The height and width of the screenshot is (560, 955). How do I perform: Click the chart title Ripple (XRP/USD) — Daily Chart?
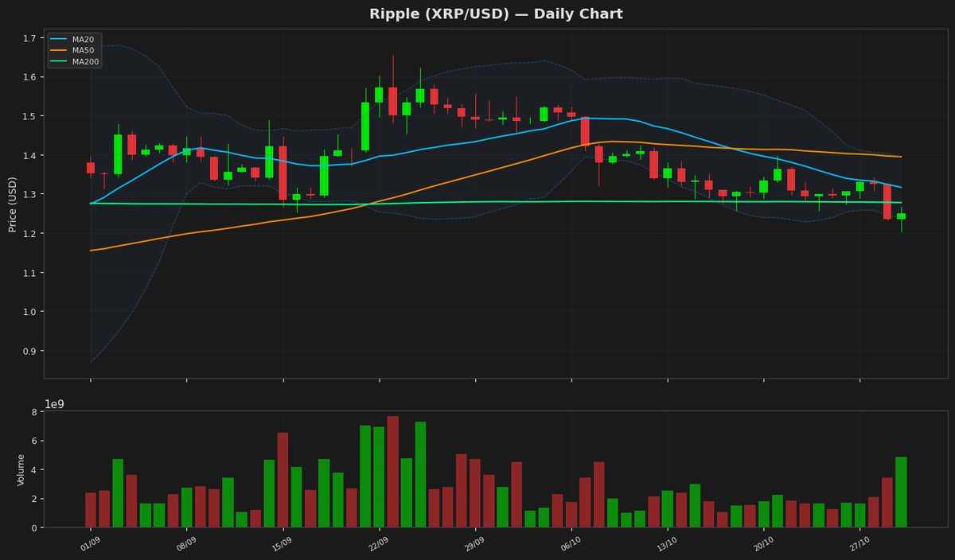click(x=496, y=14)
